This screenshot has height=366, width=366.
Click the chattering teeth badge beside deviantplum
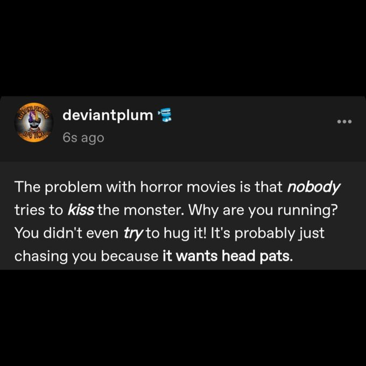165,115
